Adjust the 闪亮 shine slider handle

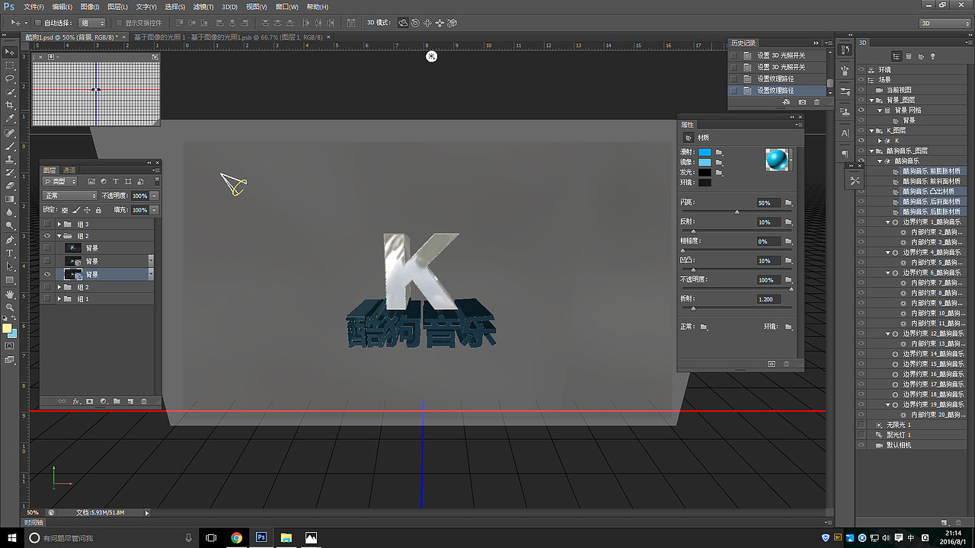click(x=737, y=212)
